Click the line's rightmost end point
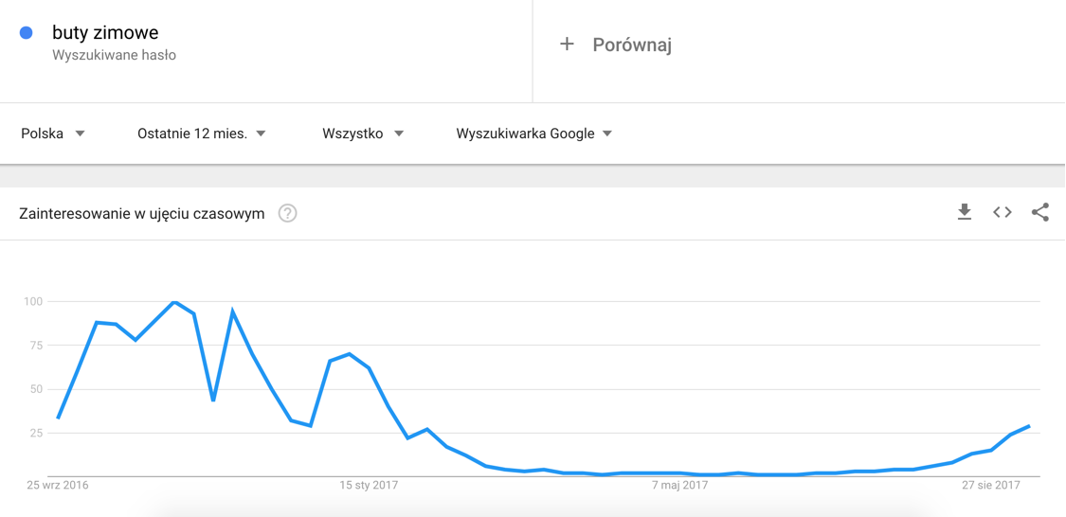This screenshot has height=517, width=1066. [1029, 426]
